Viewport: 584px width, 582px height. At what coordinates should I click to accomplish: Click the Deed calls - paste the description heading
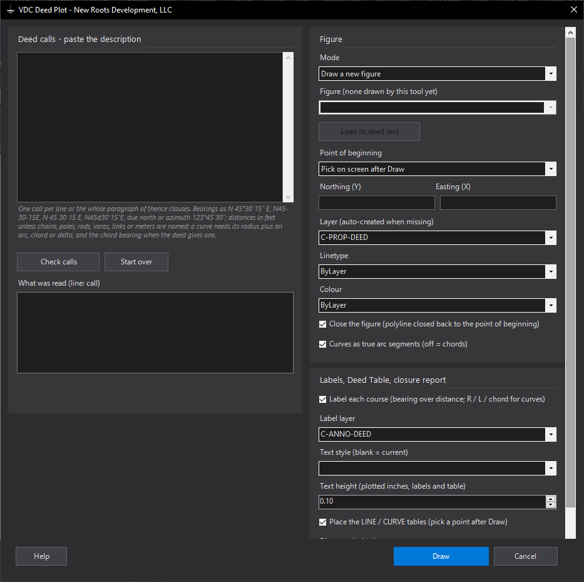(x=79, y=39)
